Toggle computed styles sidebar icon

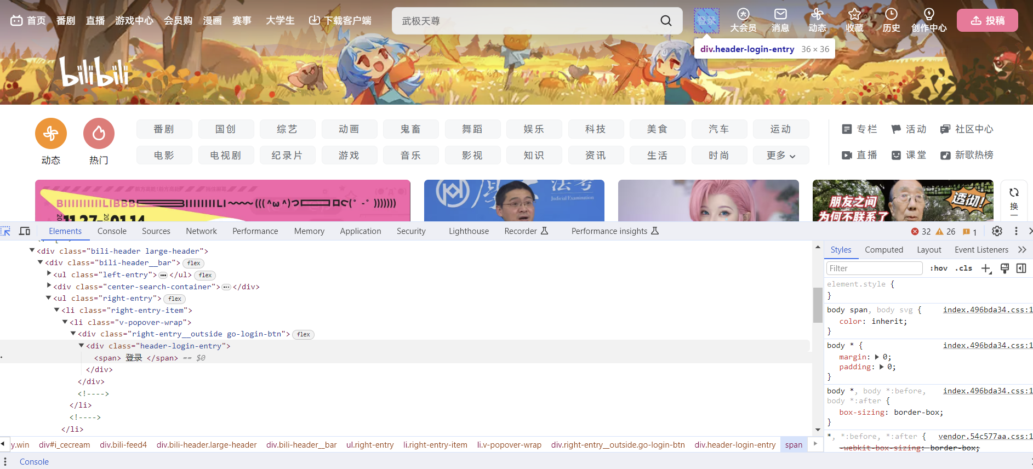[1021, 268]
